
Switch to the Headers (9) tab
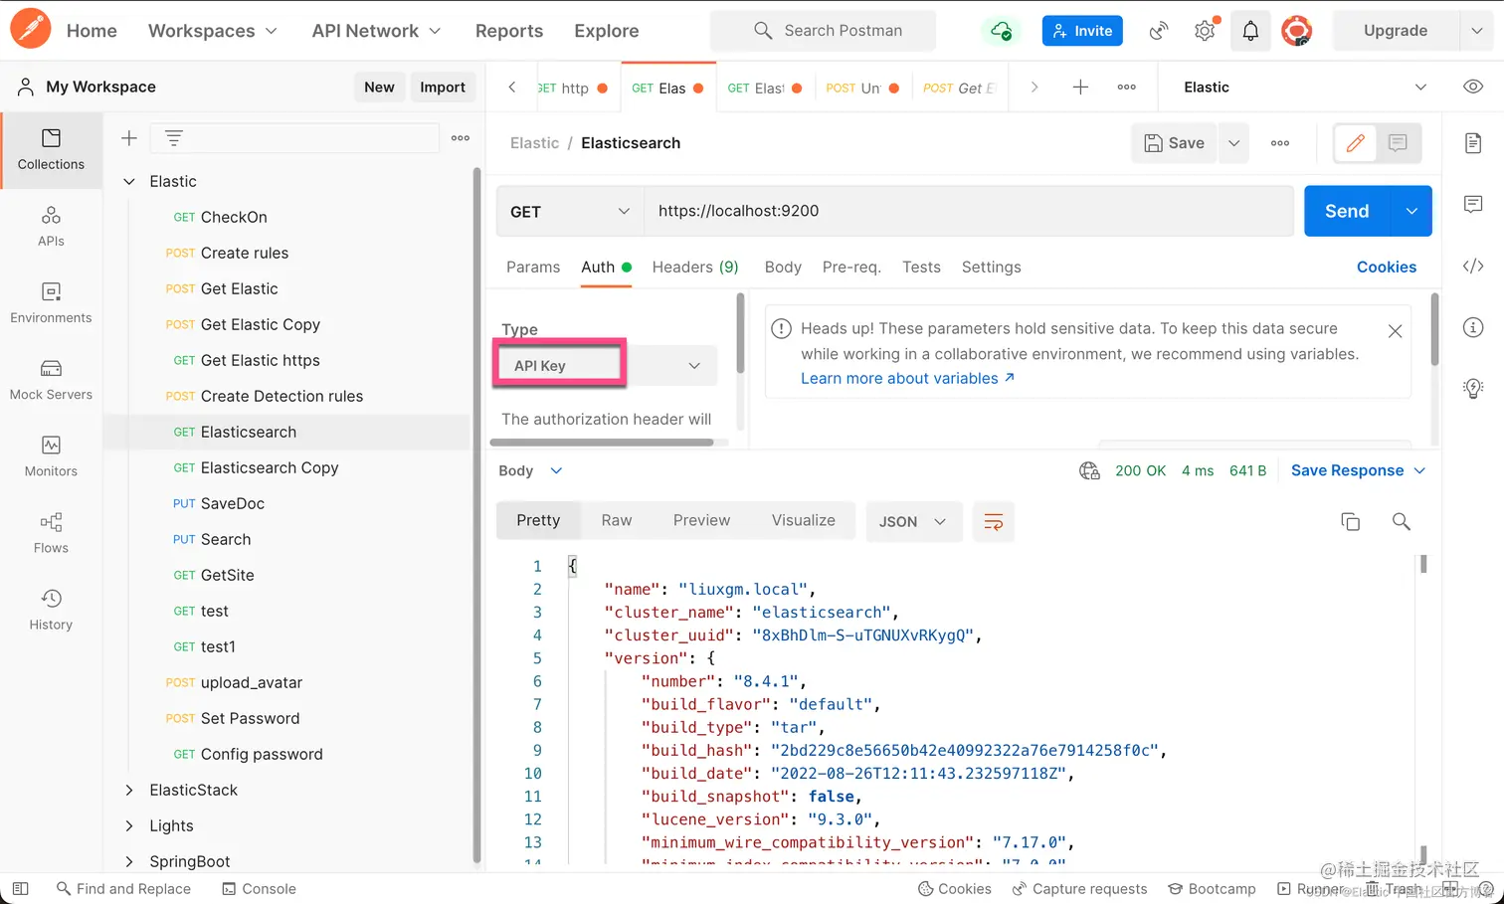(x=695, y=267)
